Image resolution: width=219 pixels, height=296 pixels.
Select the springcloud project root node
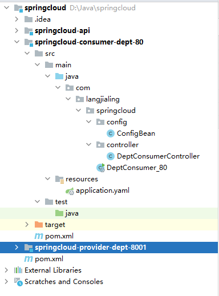(45, 8)
